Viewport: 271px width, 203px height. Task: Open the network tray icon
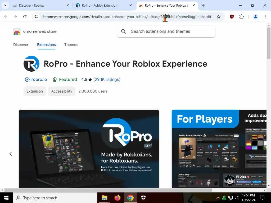231,198
